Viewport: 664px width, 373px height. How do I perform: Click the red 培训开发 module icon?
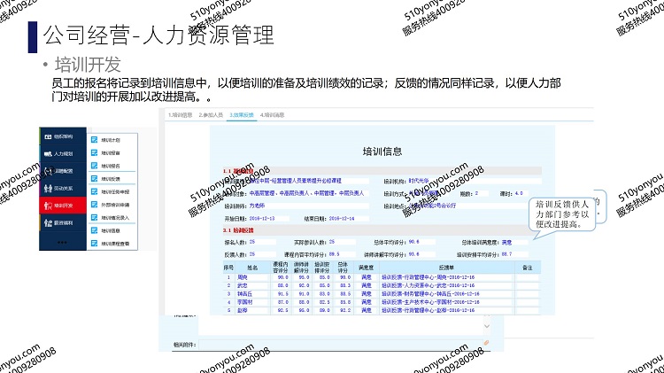48,204
